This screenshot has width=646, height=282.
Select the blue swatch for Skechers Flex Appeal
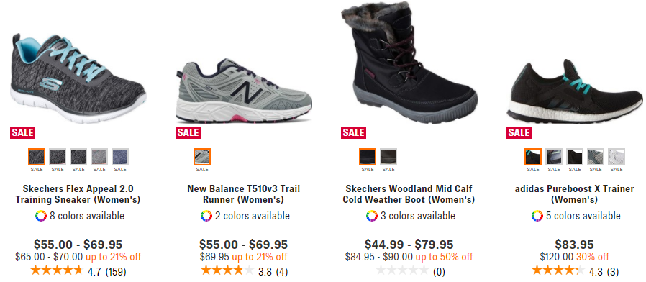pyautogui.click(x=120, y=157)
